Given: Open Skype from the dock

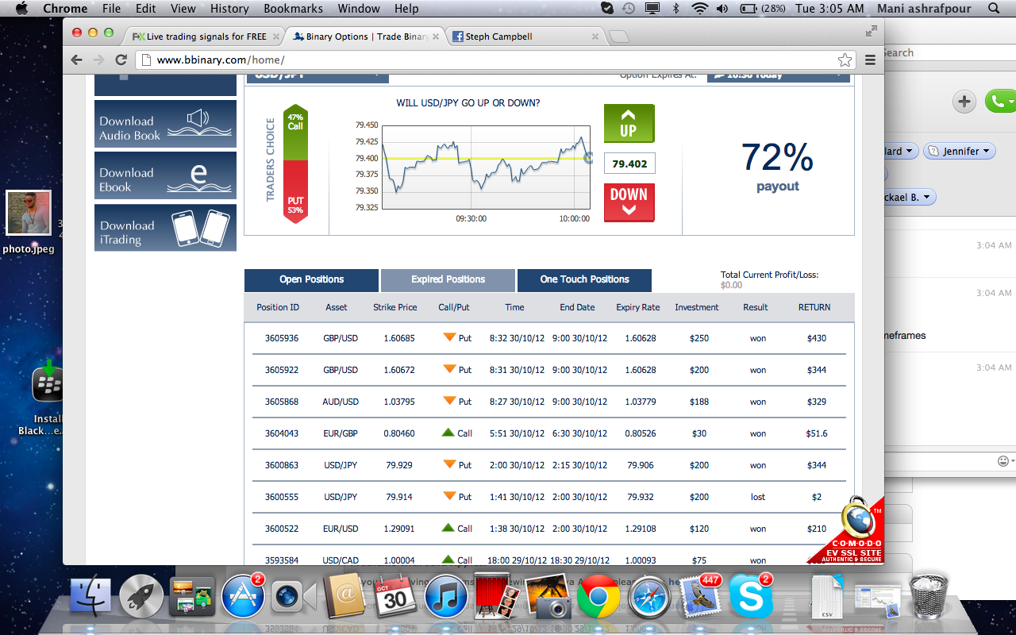Looking at the screenshot, I should pos(751,597).
